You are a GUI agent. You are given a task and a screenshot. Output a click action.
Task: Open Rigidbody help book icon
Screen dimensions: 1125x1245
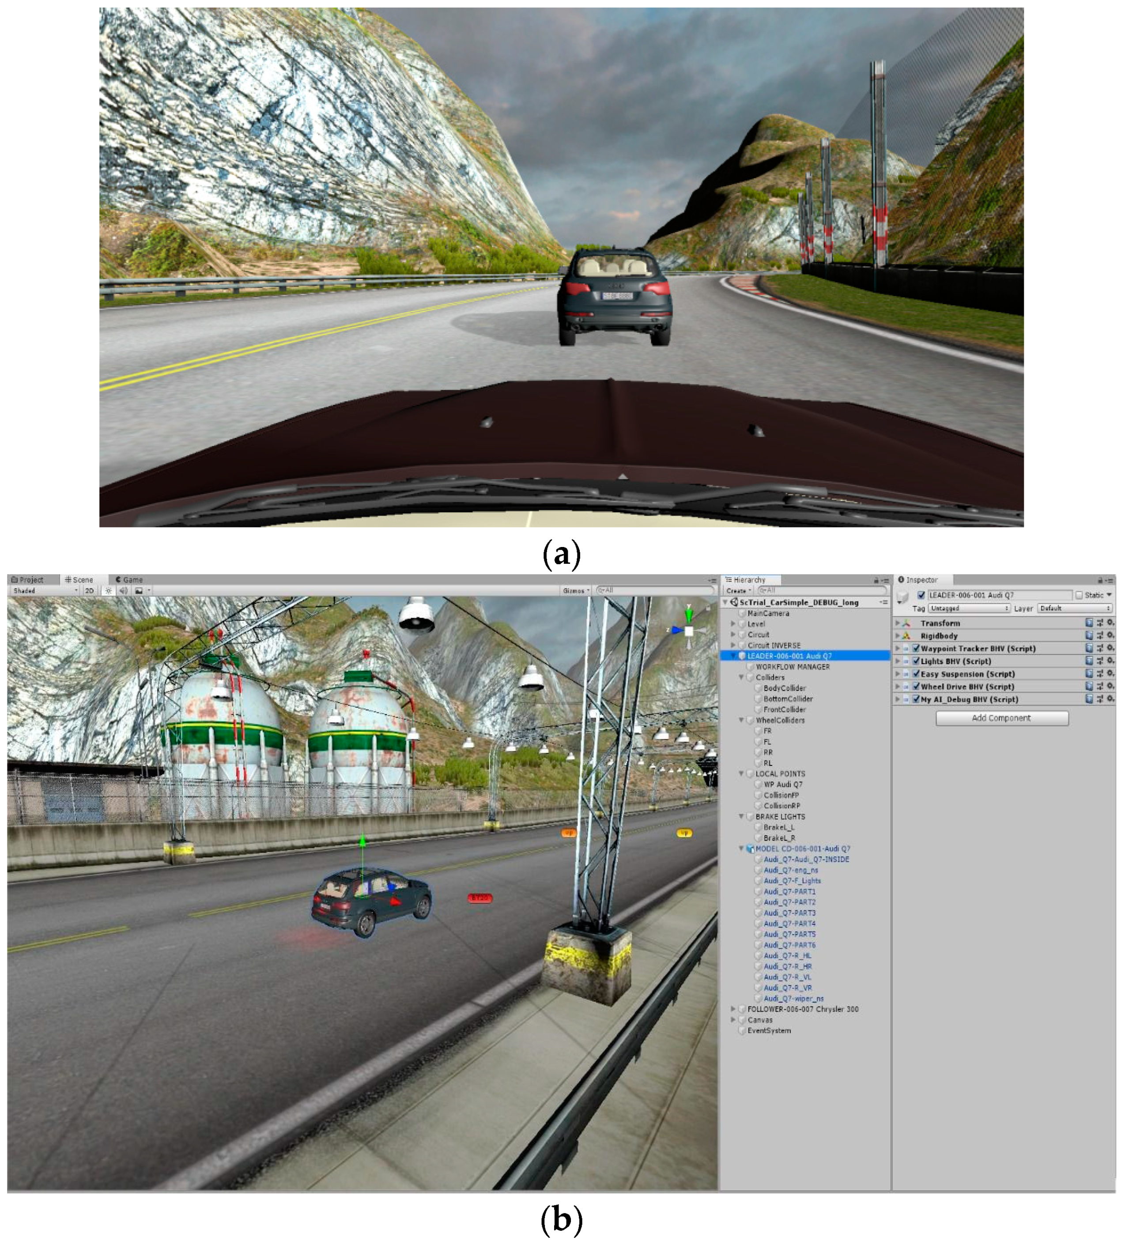point(1088,635)
